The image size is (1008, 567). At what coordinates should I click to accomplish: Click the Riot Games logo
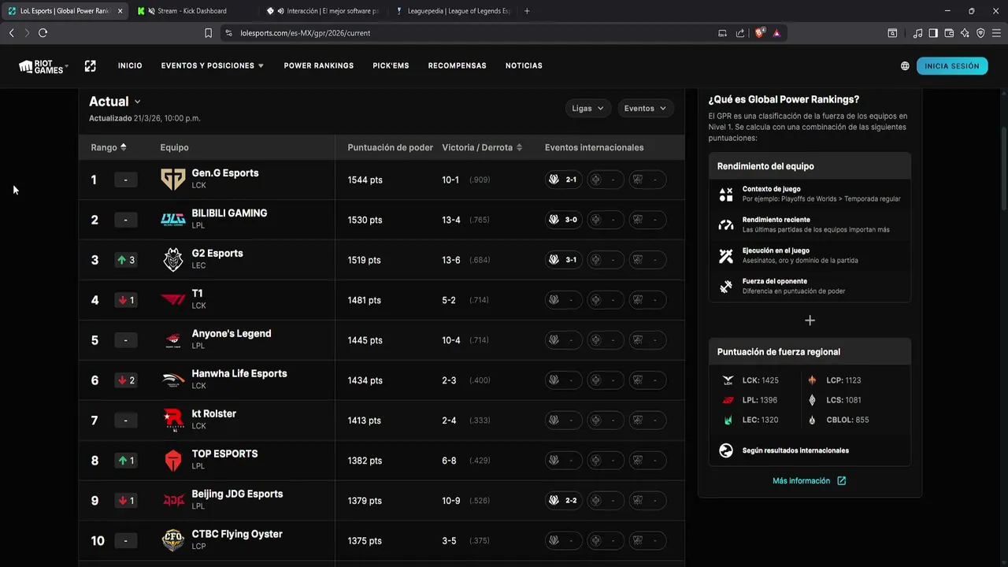[x=43, y=66]
